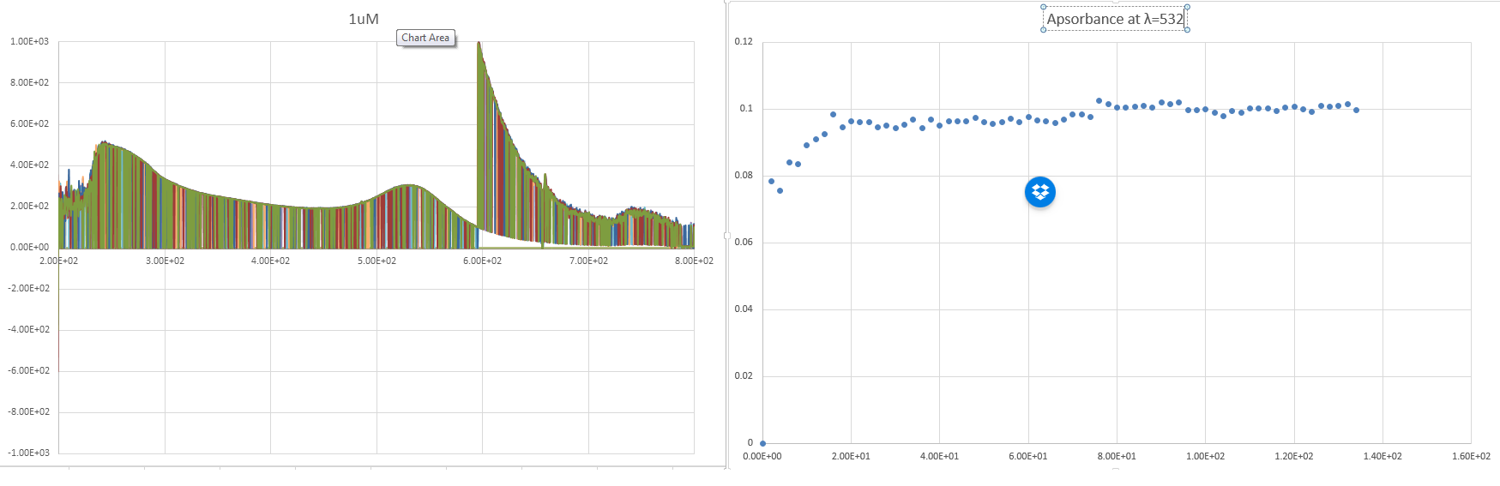Select the "1uM" chart title

[x=364, y=19]
